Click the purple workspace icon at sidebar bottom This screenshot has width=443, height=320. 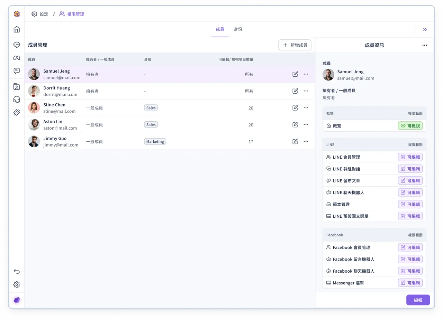pyautogui.click(x=17, y=300)
